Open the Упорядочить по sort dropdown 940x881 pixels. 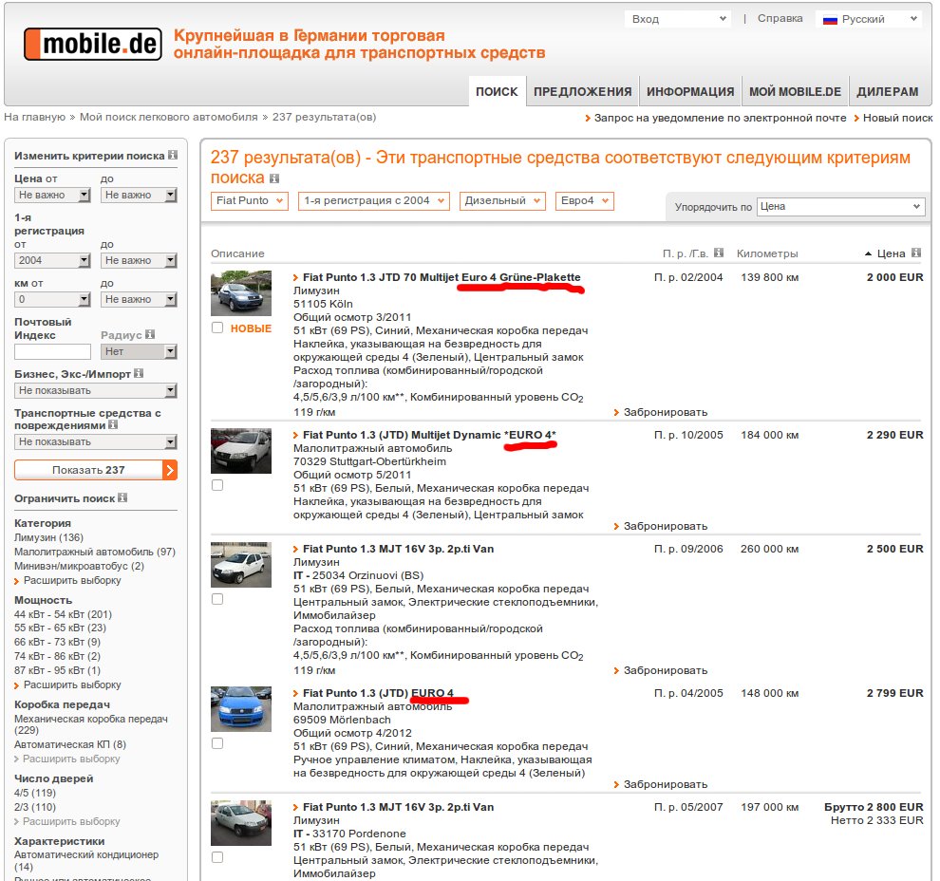pos(840,207)
